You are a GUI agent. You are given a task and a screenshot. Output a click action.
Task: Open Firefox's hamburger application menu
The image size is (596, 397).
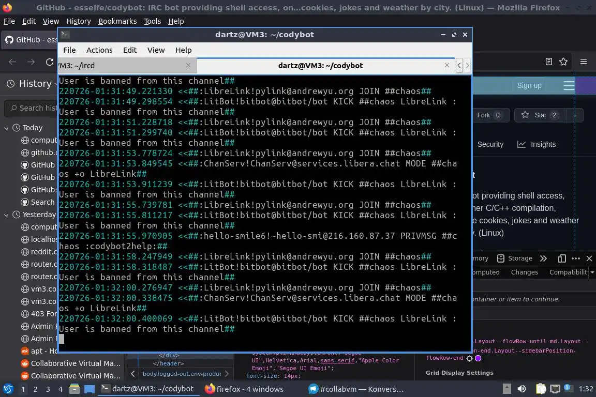584,62
